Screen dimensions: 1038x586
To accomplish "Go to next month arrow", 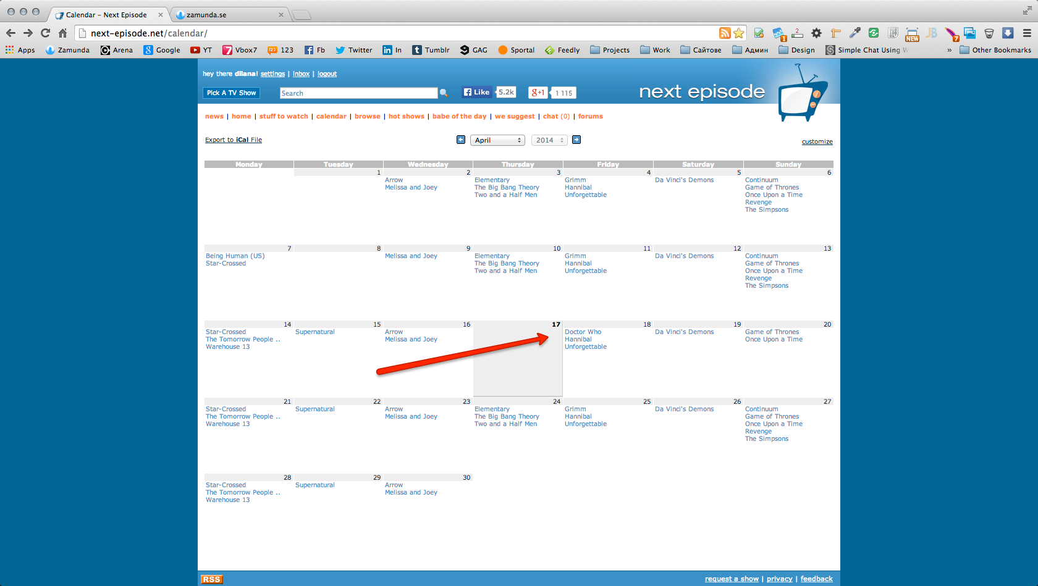I will [x=576, y=140].
